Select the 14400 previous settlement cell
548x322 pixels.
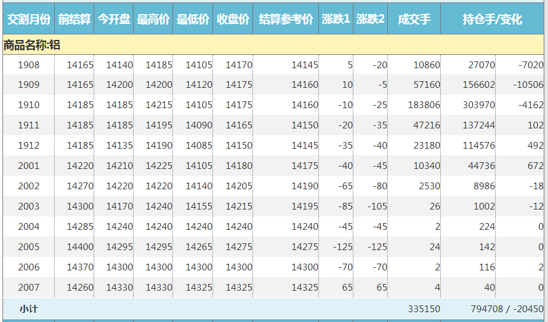coord(80,247)
